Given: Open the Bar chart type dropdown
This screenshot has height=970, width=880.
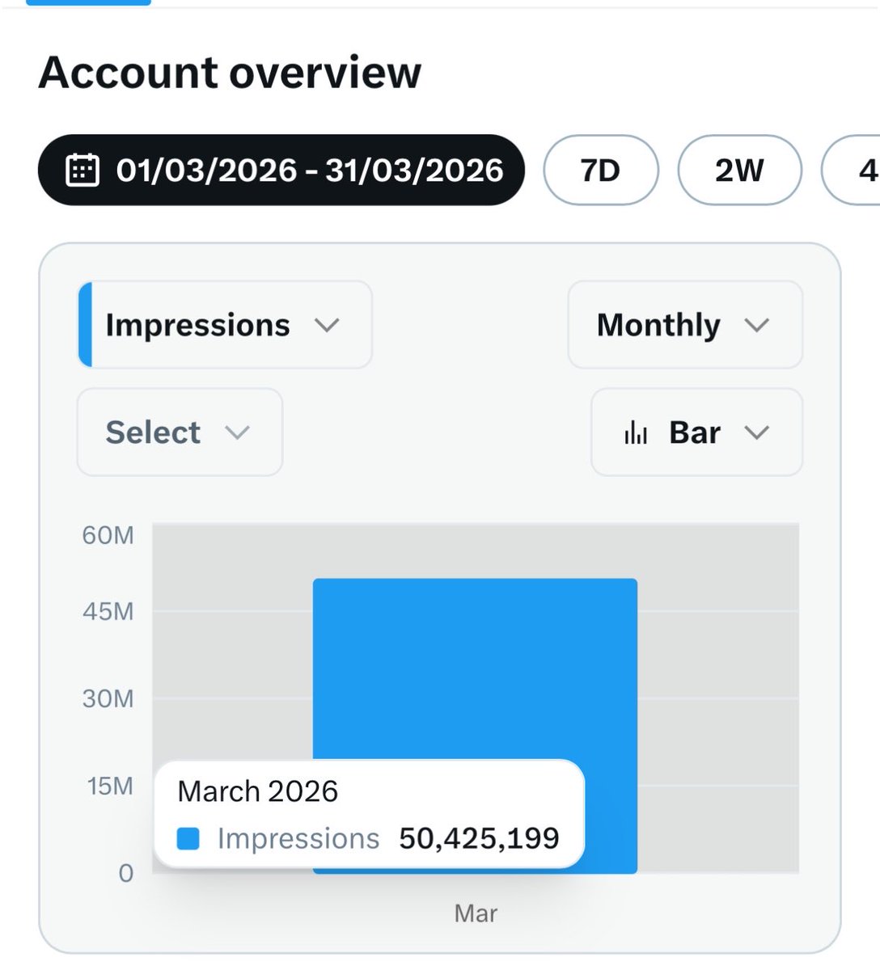Looking at the screenshot, I should pos(696,432).
